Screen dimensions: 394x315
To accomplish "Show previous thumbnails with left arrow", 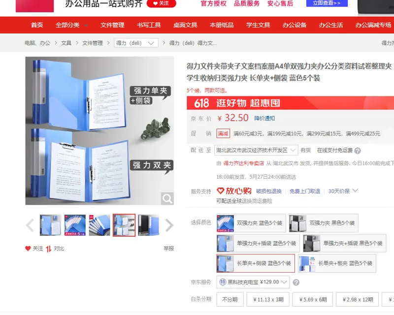I will pos(30,225).
